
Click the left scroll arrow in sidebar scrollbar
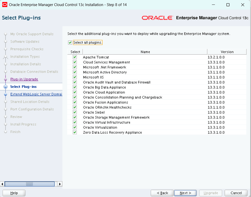[x=2, y=184]
